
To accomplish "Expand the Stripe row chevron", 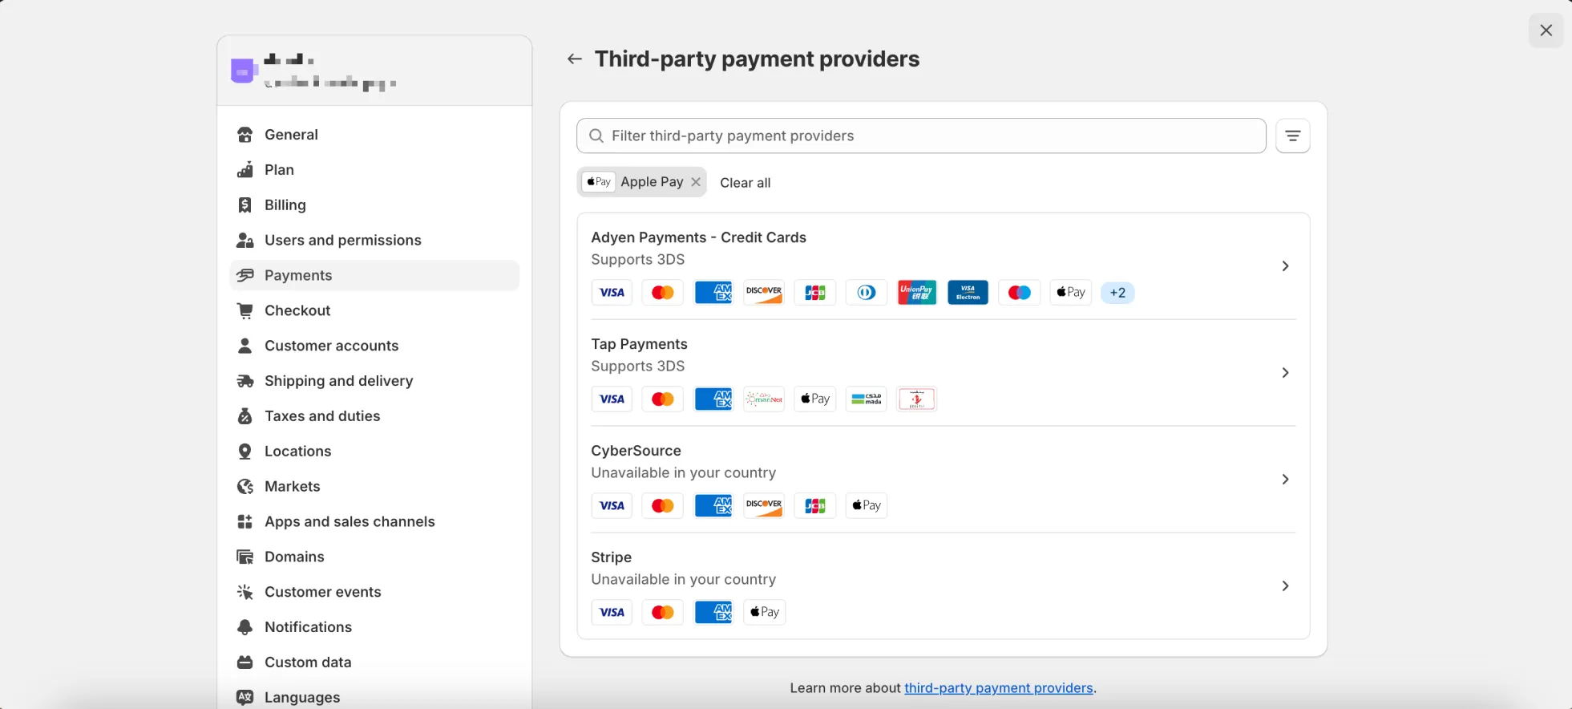I will [1285, 586].
